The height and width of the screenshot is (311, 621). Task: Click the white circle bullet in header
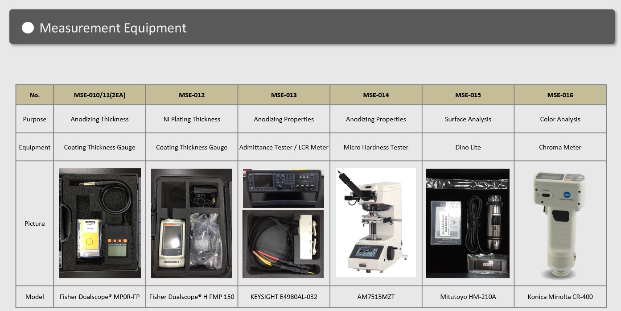click(x=28, y=28)
